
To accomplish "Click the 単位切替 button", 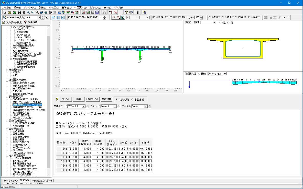I will (106, 99).
